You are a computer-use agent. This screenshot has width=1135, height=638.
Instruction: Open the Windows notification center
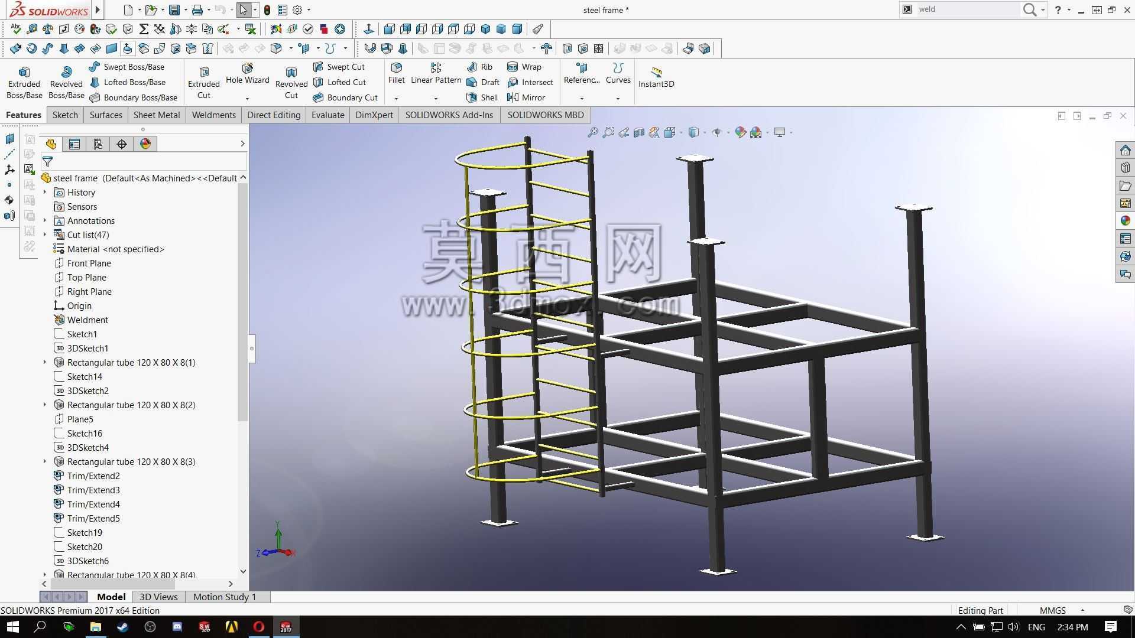coord(1111,627)
